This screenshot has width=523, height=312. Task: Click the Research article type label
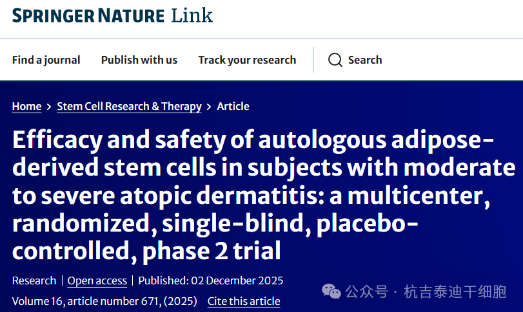pyautogui.click(x=34, y=280)
